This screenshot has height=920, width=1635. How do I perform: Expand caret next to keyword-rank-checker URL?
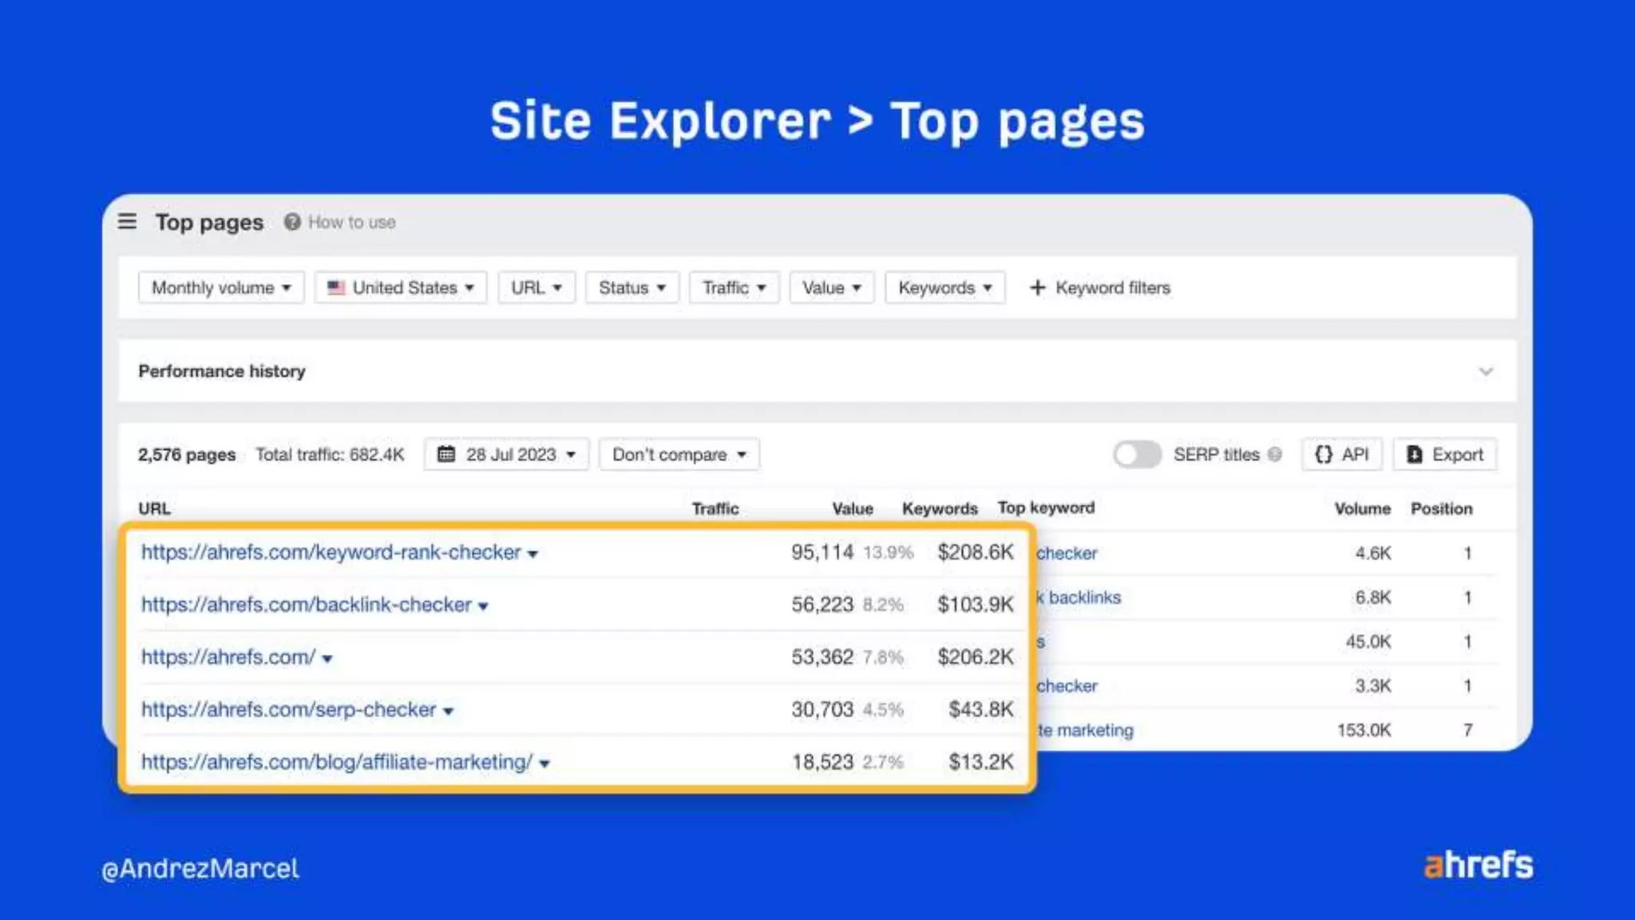[532, 553]
